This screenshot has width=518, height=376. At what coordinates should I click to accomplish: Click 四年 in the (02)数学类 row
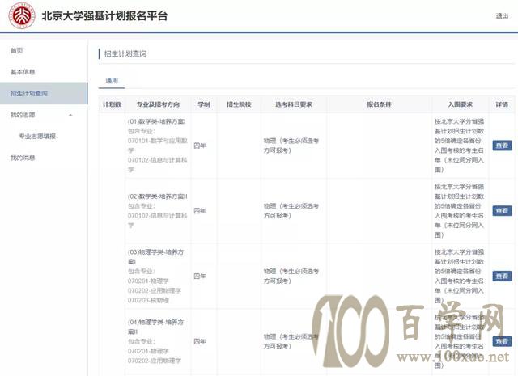(200, 210)
